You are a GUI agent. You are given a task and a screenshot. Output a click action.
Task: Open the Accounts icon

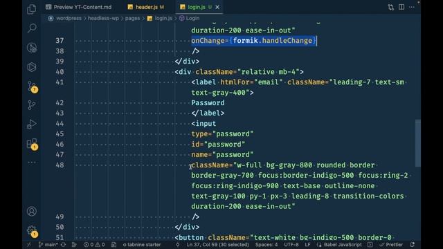pos(32,211)
